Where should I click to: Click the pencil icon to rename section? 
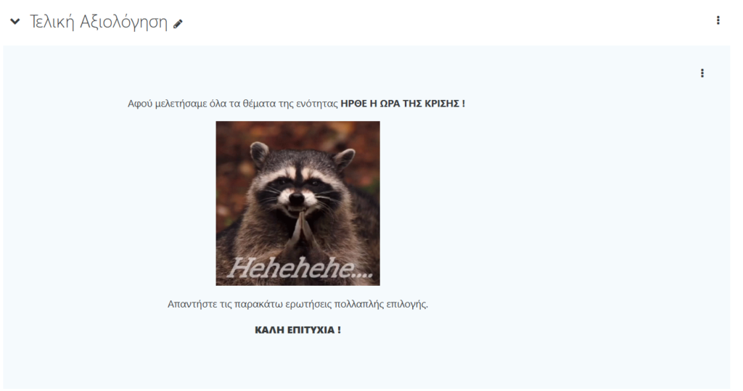(178, 24)
